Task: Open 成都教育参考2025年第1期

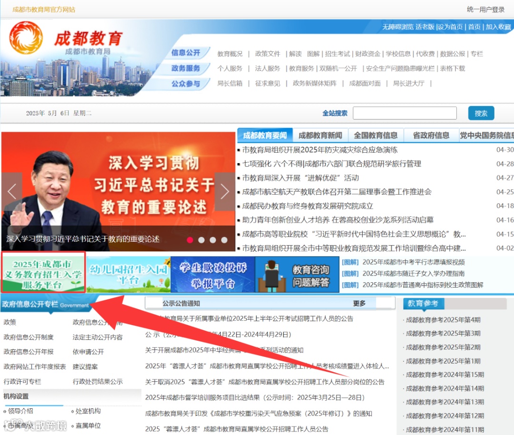Action: (443, 362)
